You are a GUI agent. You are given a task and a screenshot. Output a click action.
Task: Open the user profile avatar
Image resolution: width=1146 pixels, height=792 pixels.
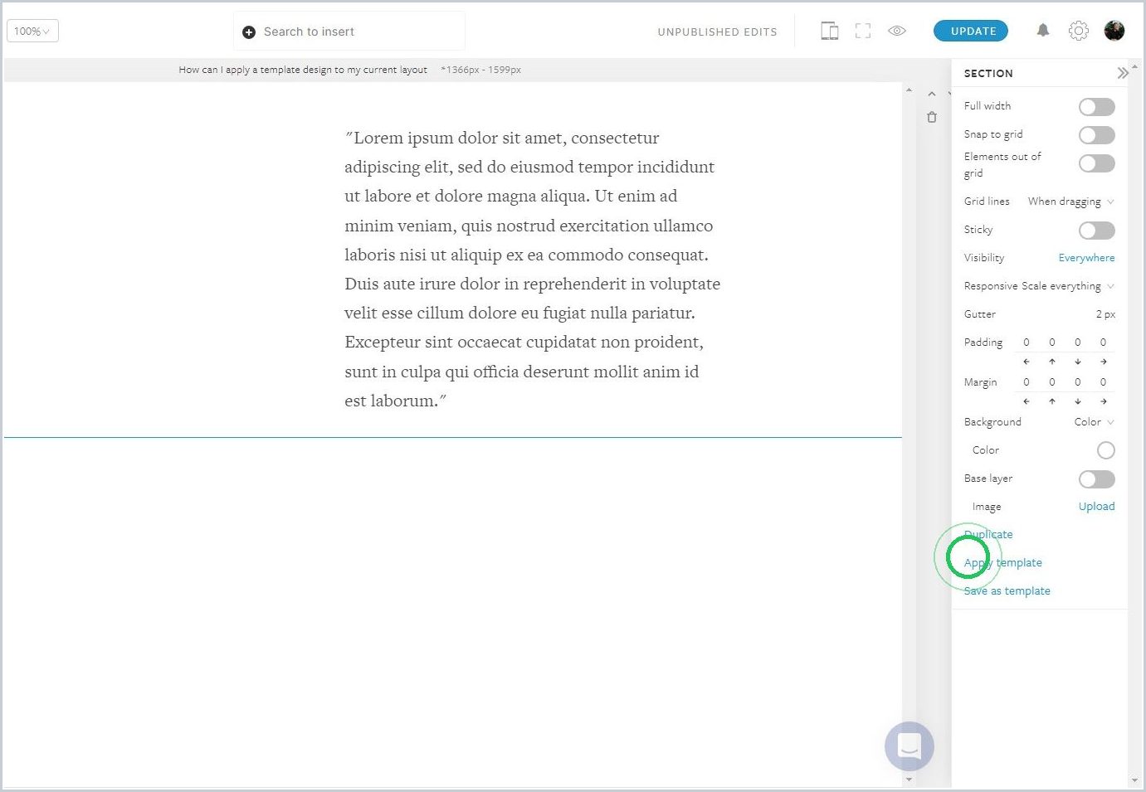point(1114,31)
